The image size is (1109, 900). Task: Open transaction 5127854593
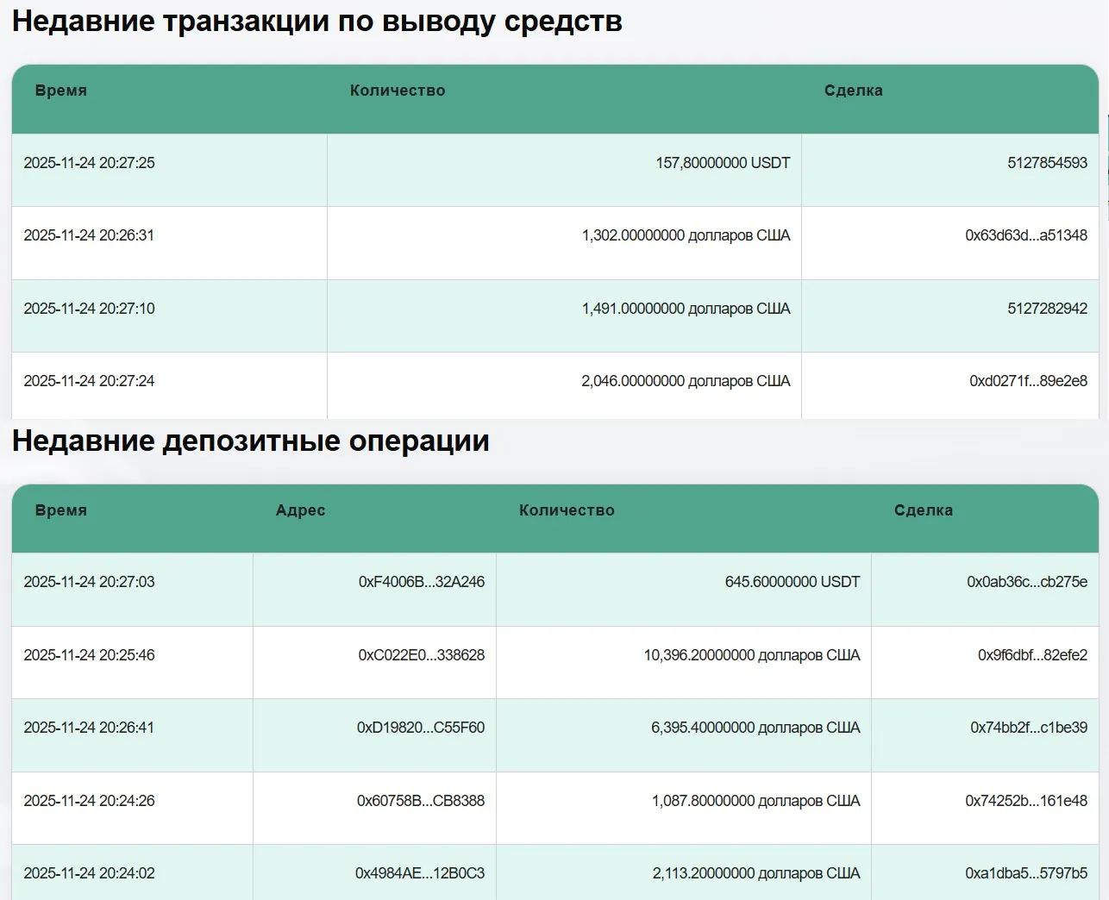coord(1048,163)
